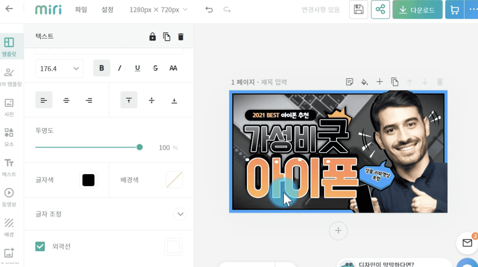Duplicate the selected text element

tap(166, 37)
